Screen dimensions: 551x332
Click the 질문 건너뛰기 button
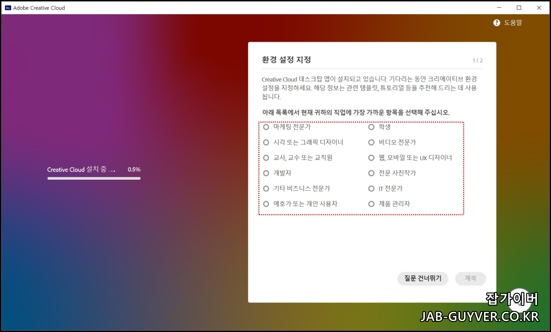pyautogui.click(x=423, y=279)
